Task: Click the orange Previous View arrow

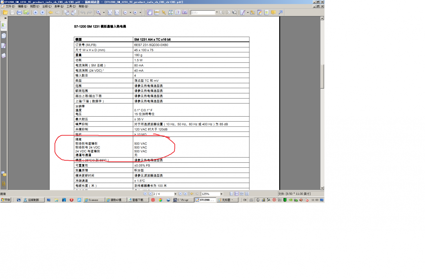Action: click(x=51, y=12)
